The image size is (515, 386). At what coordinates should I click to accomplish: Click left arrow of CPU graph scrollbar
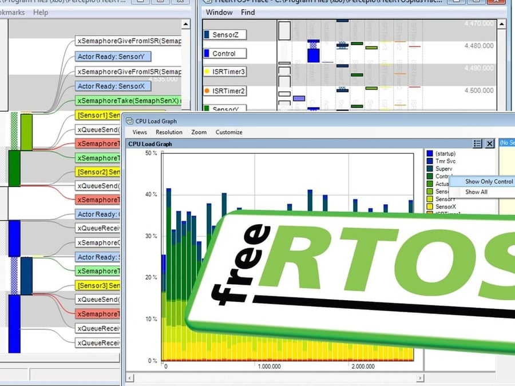point(130,378)
